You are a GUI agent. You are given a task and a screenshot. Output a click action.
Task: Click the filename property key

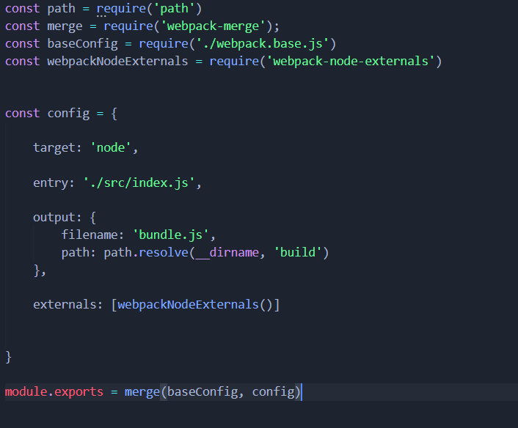90,235
